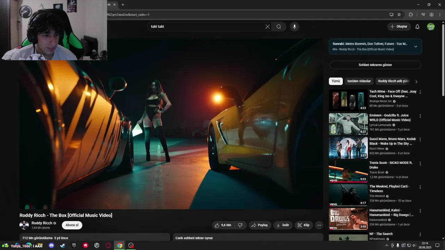Viewport: 445px width, 250px height.
Task: Click the NF - The Search title
Action: click(381, 234)
